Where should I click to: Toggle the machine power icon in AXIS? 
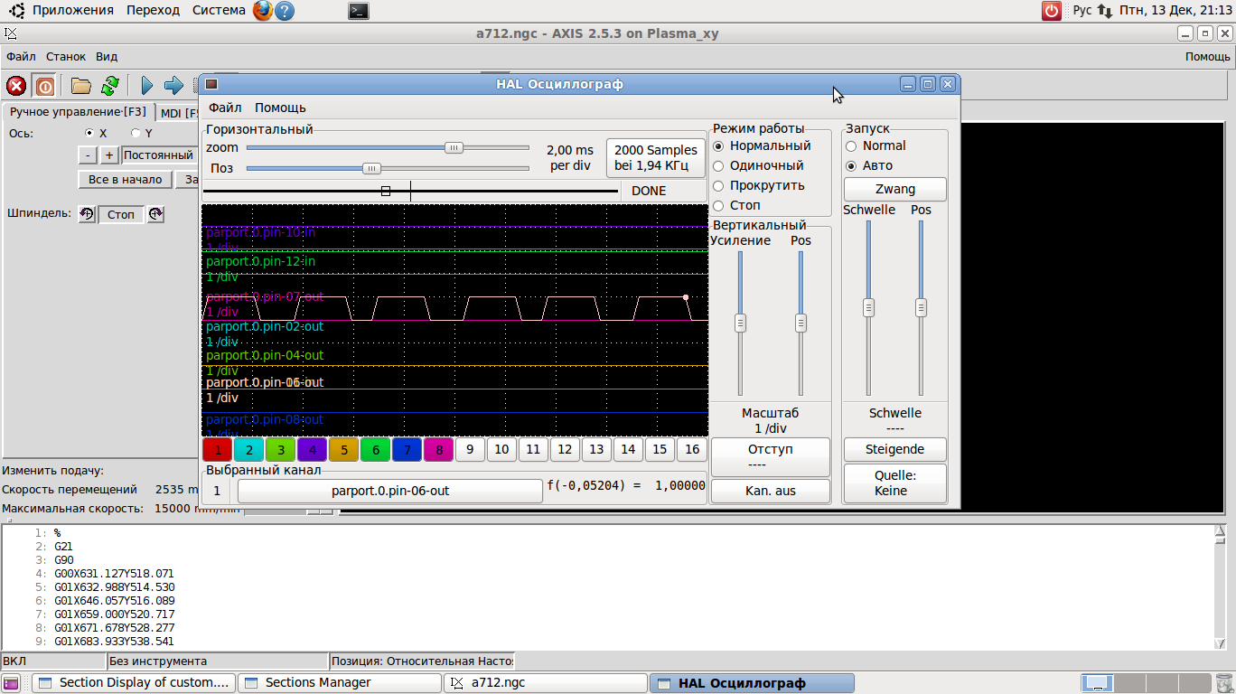[x=44, y=86]
